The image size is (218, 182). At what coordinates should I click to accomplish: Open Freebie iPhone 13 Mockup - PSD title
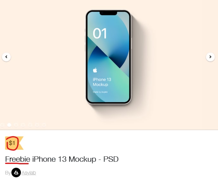(x=62, y=159)
